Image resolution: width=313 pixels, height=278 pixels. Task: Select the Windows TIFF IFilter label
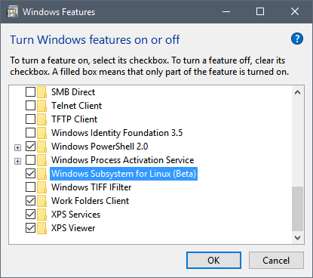tap(91, 187)
